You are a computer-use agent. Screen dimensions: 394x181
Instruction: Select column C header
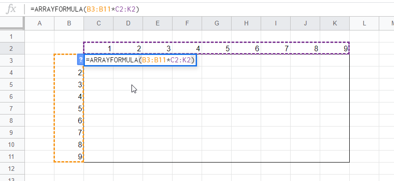99,24
